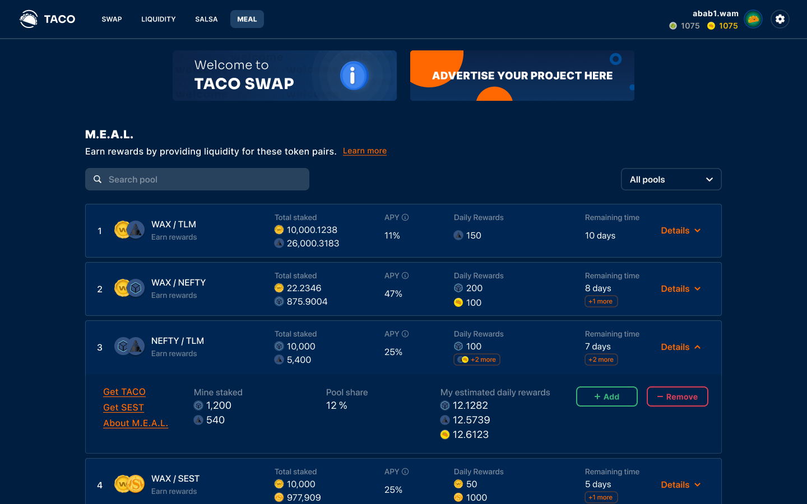Click the WAX / NEFTY pair token icon
807x504 pixels.
coord(129,288)
